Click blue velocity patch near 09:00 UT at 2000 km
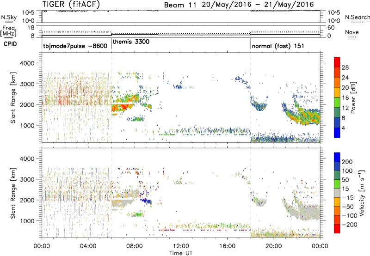The width and height of the screenshot is (370, 256). click(146, 201)
